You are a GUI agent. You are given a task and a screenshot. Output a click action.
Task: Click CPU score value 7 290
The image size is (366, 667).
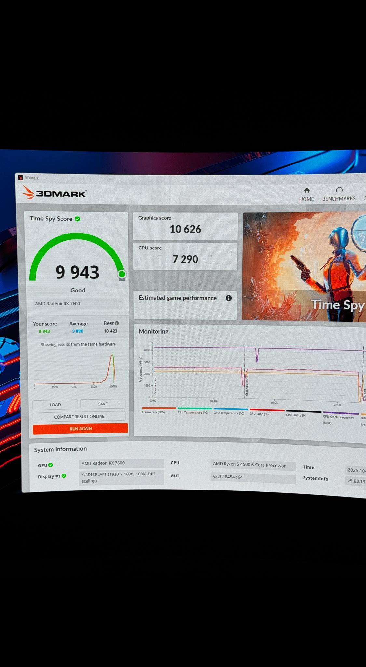click(185, 259)
